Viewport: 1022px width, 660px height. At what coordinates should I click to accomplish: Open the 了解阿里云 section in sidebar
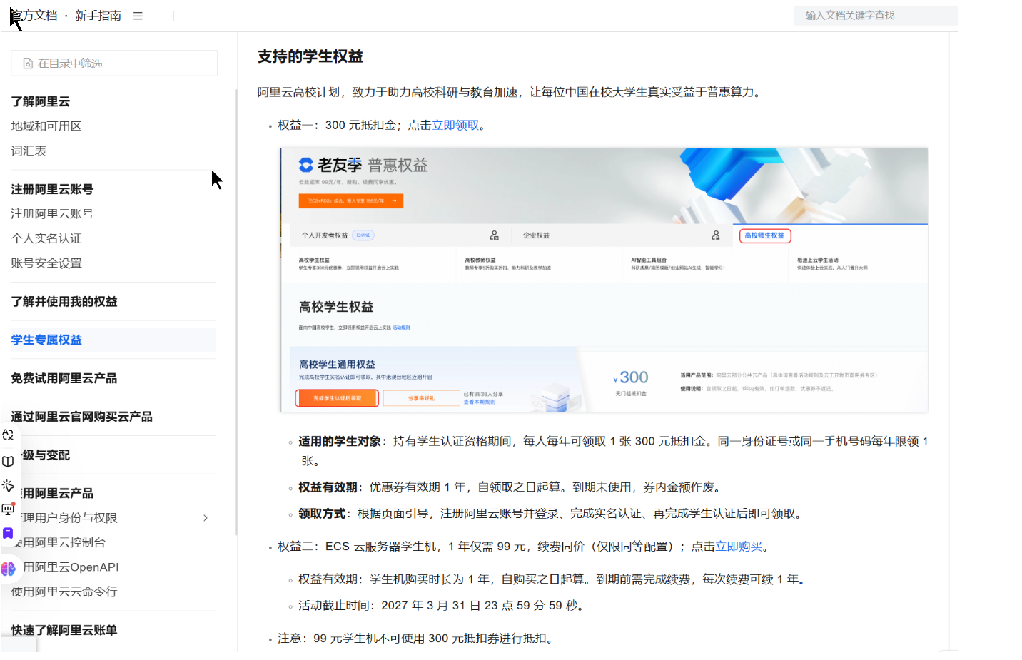click(41, 101)
